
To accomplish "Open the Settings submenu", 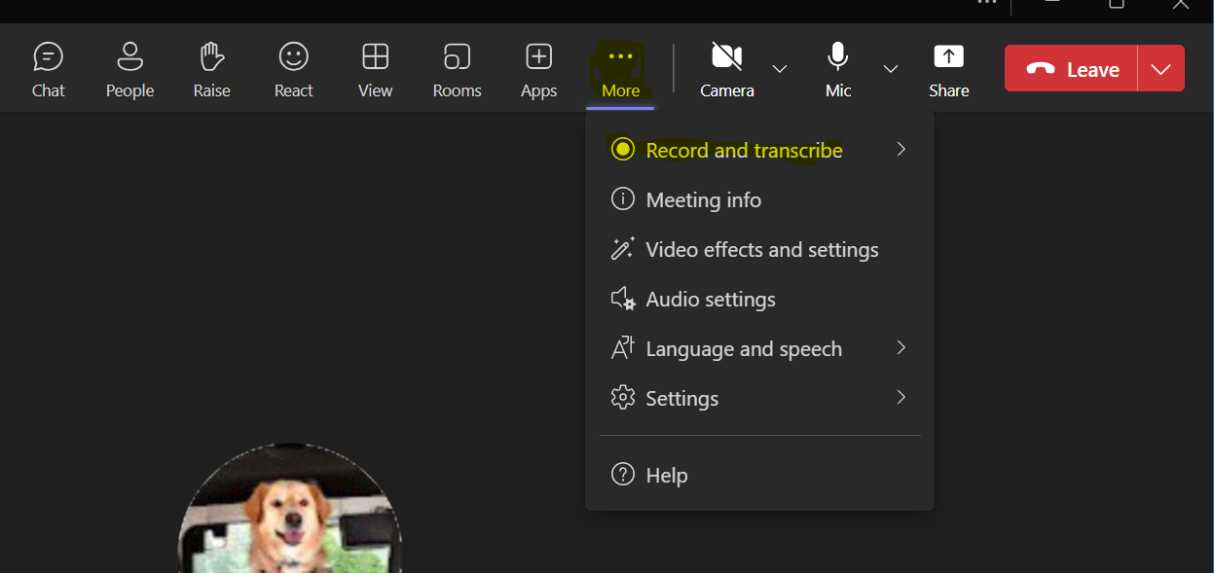I will click(x=759, y=398).
